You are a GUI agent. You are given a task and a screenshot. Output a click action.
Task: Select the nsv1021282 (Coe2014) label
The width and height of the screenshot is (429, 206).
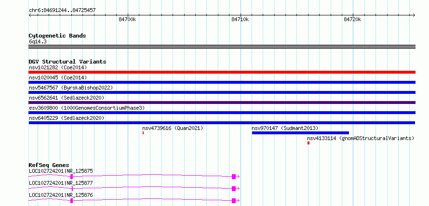click(58, 67)
